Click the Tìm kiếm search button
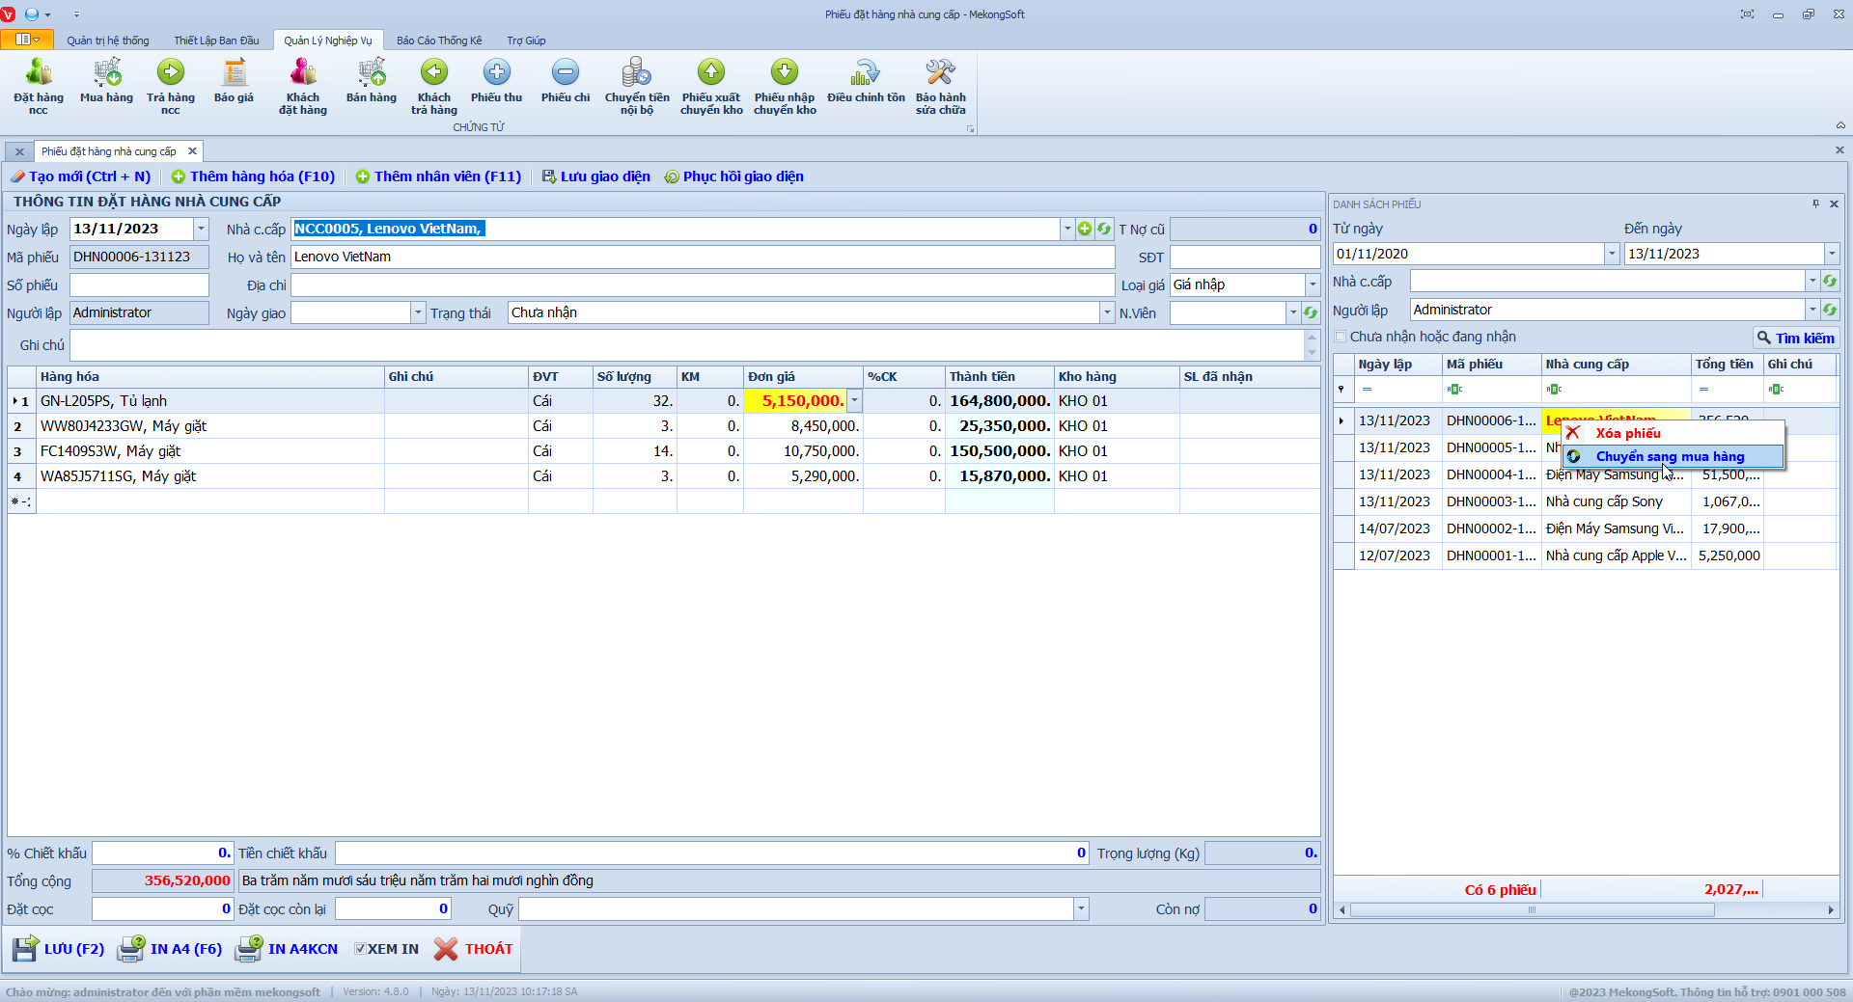 pos(1795,338)
